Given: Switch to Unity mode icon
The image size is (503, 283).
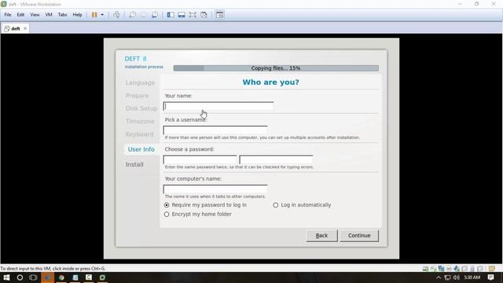Looking at the screenshot, I should click(204, 15).
